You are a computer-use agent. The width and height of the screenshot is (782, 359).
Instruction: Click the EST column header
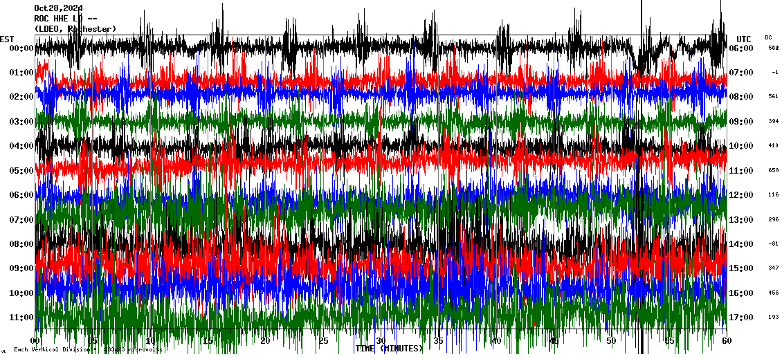(8, 39)
